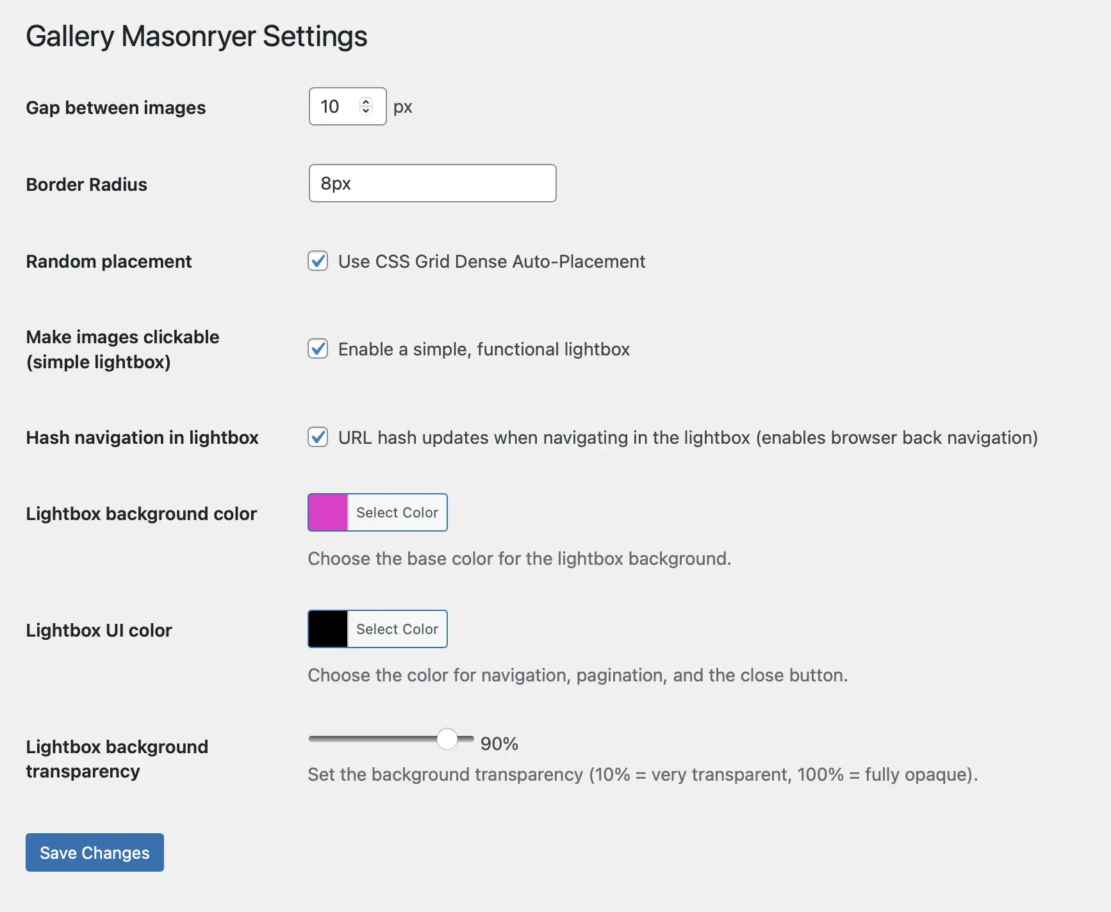Click the Save Changes button
This screenshot has height=912, width=1111.
point(95,852)
